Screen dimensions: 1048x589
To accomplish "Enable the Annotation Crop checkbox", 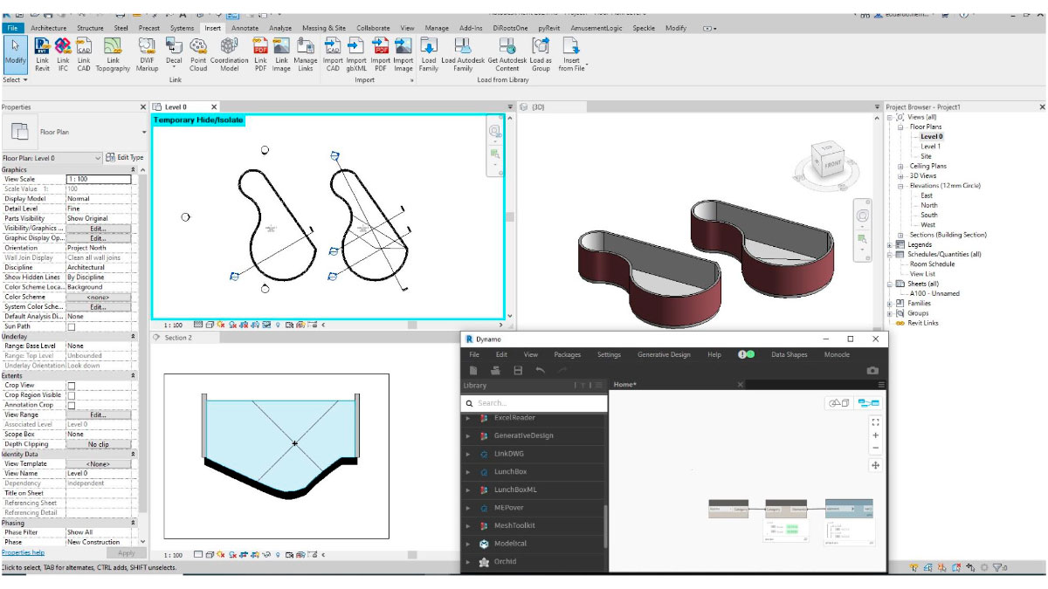I will coord(72,405).
